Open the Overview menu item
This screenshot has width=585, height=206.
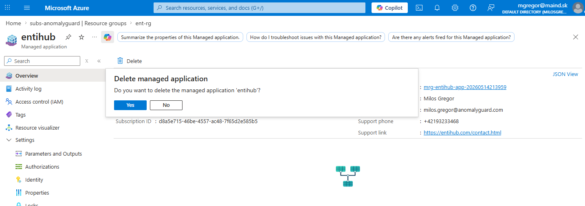(x=53, y=76)
